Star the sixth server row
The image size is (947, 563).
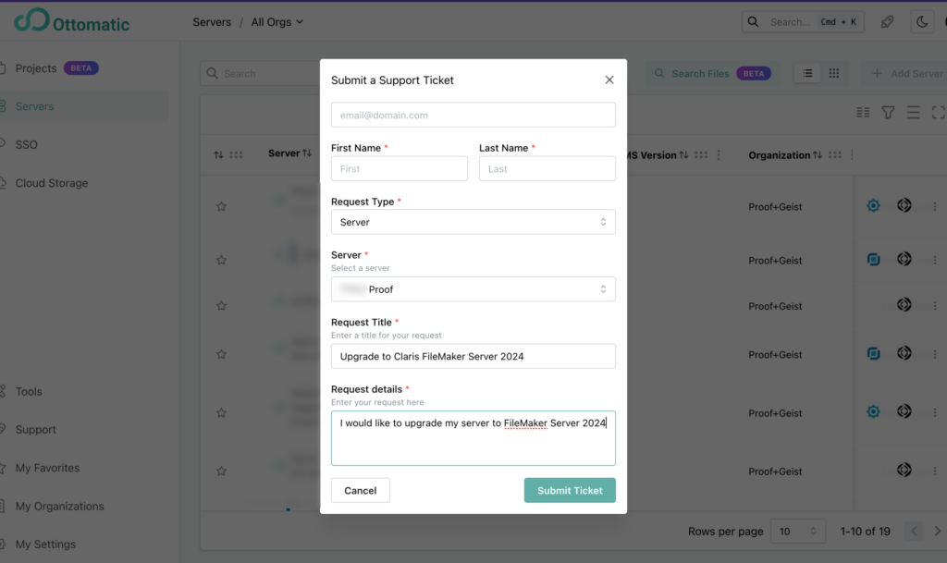tap(222, 471)
